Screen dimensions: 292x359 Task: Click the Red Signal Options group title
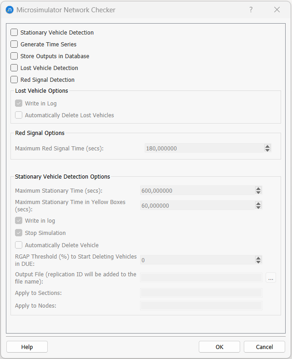[x=40, y=133]
